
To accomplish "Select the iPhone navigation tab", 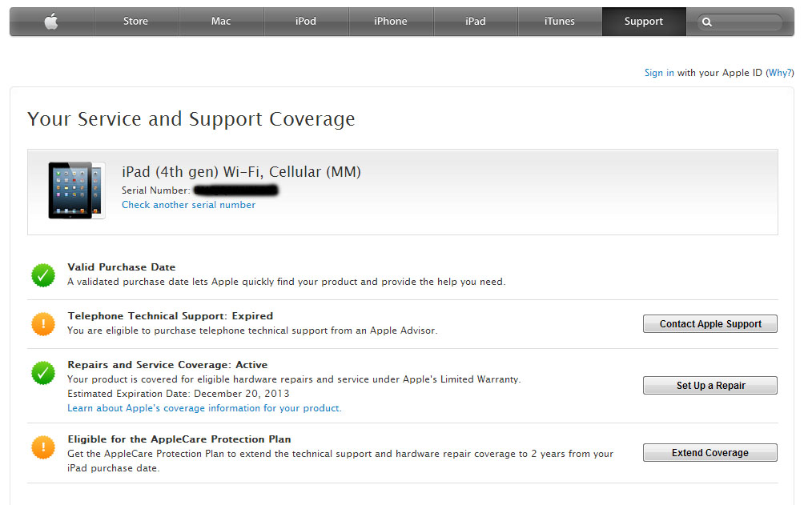I will tap(391, 22).
